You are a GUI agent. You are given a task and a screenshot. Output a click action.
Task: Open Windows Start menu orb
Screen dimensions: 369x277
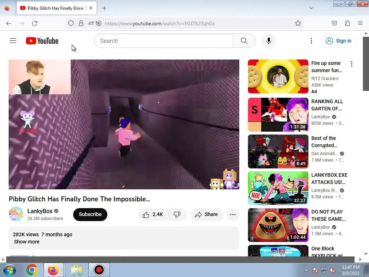[9, 270]
